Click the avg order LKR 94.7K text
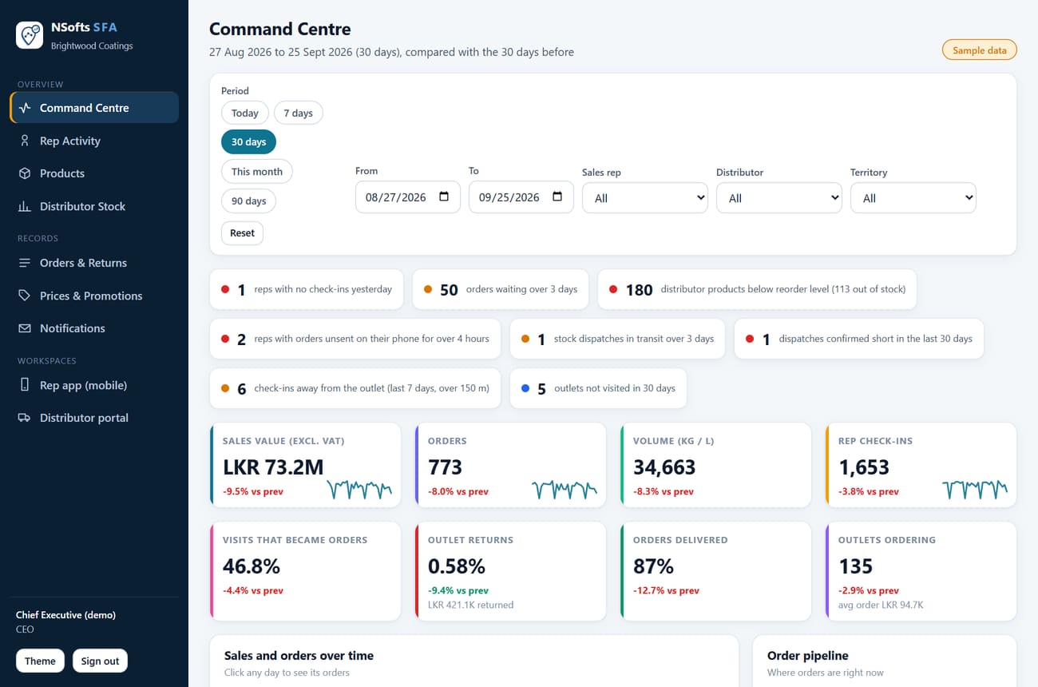 [881, 605]
